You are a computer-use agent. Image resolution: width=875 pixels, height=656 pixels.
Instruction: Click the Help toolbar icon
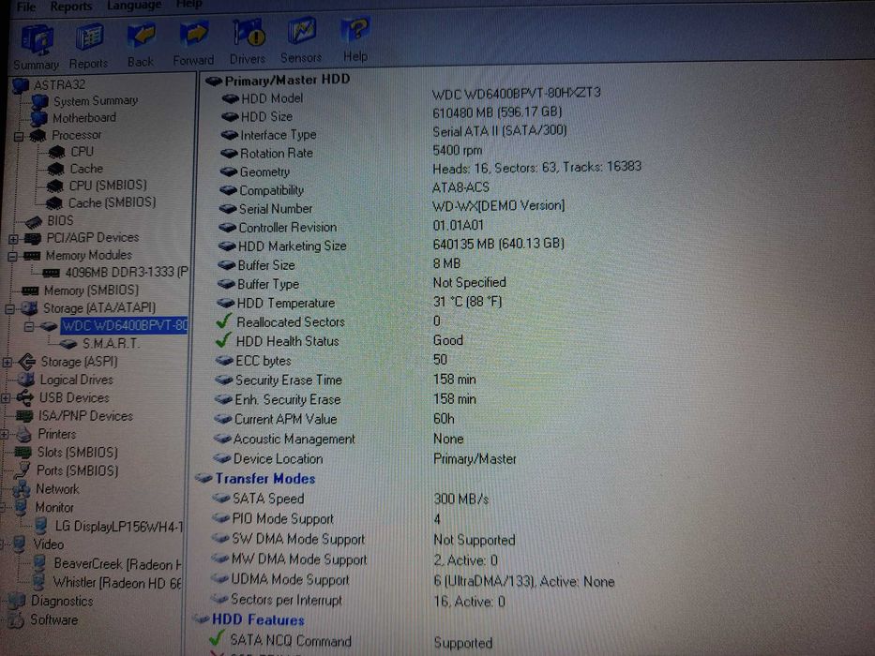click(x=355, y=39)
